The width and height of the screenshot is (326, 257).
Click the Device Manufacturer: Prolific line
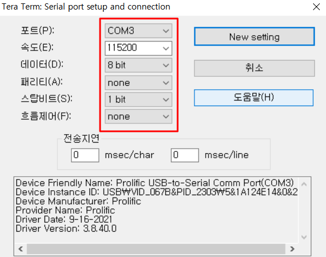point(78,201)
